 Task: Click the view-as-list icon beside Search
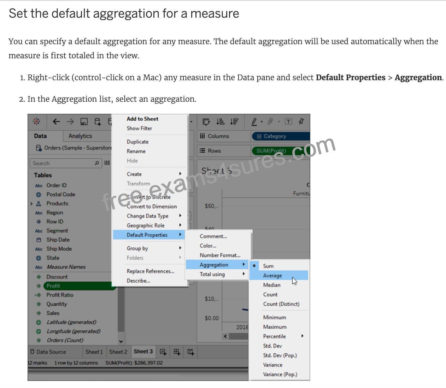[x=107, y=163]
